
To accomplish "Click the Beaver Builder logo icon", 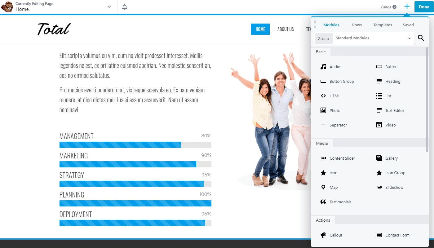I will [x=7, y=7].
